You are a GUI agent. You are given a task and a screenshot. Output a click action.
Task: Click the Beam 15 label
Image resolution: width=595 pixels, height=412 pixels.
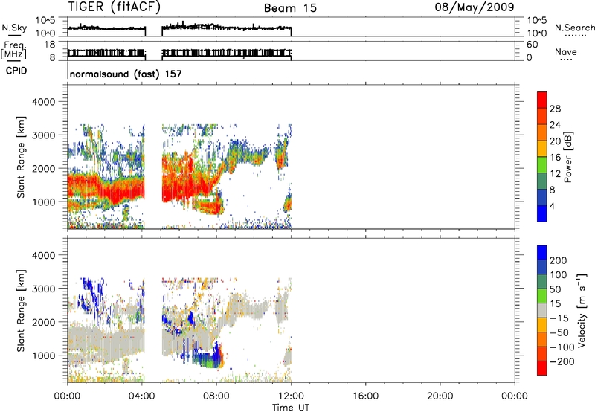pos(290,8)
